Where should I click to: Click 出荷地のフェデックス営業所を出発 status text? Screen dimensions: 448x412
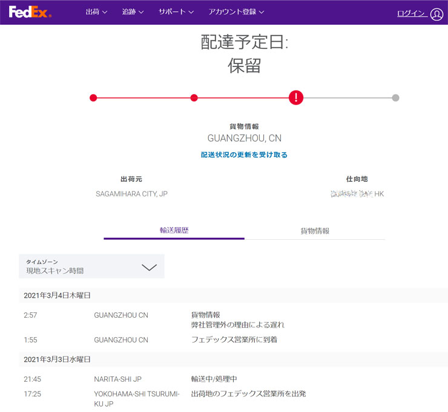click(x=248, y=394)
